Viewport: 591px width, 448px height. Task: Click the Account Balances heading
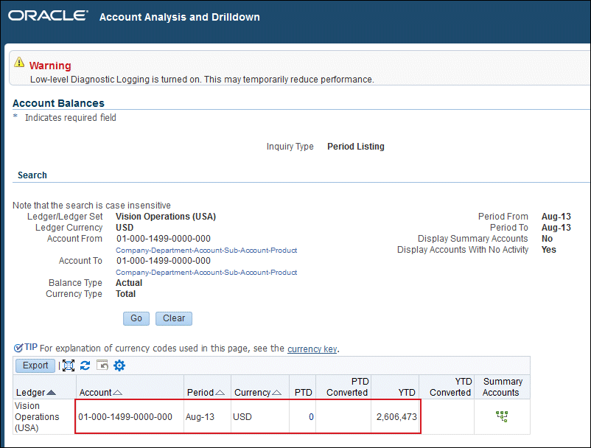pos(58,103)
